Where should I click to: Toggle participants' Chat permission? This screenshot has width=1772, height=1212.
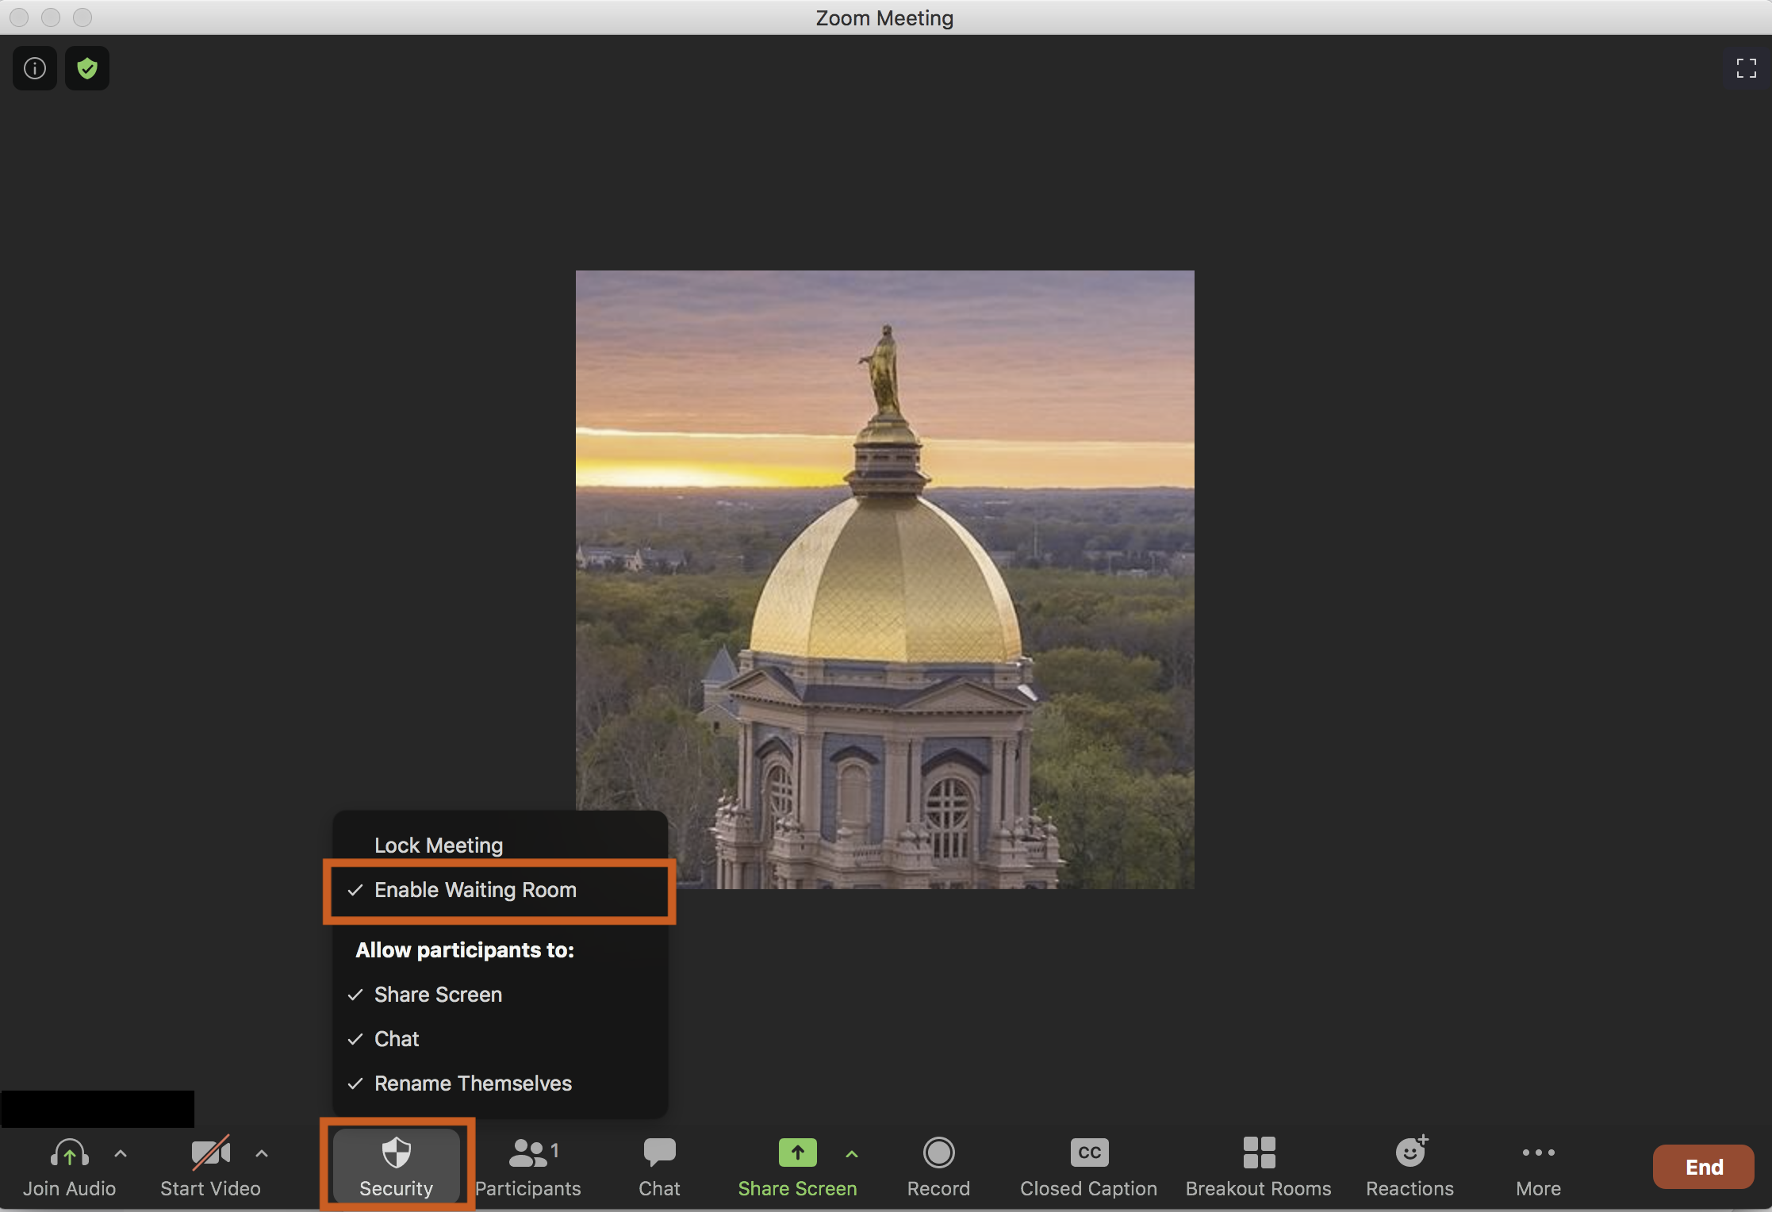(500, 1039)
